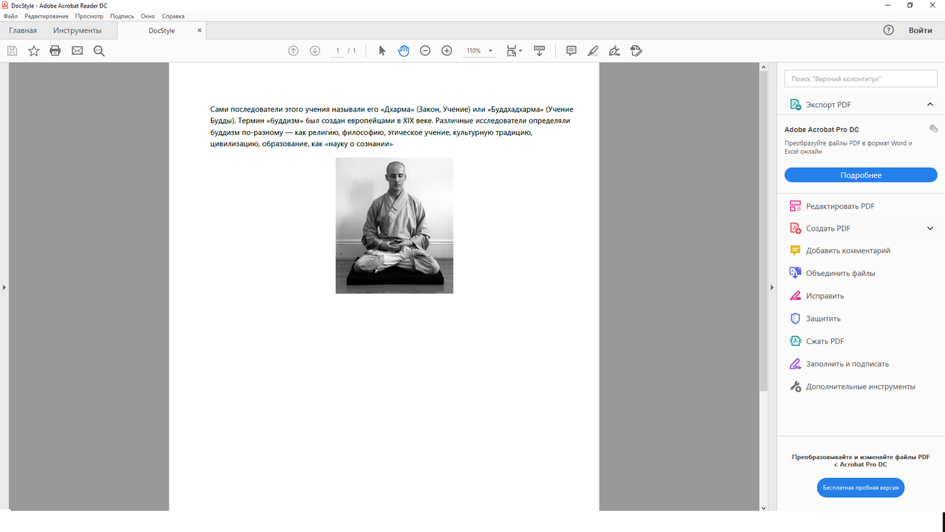Zoom in with the plus circle
The image size is (945, 532).
447,51
